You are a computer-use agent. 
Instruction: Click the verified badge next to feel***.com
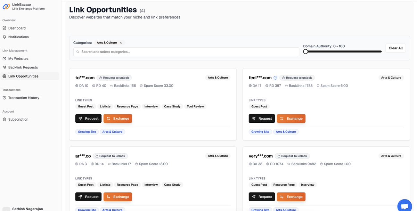(x=276, y=78)
